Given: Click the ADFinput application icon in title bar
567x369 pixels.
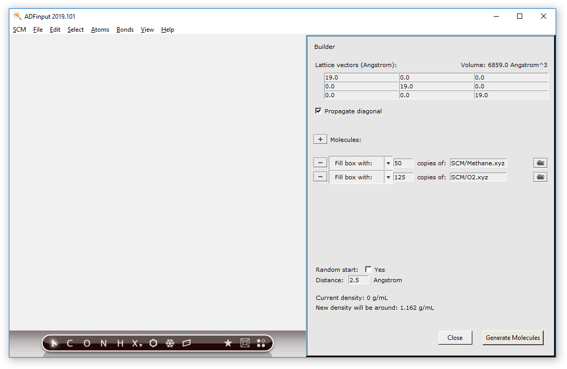Looking at the screenshot, I should coord(17,16).
